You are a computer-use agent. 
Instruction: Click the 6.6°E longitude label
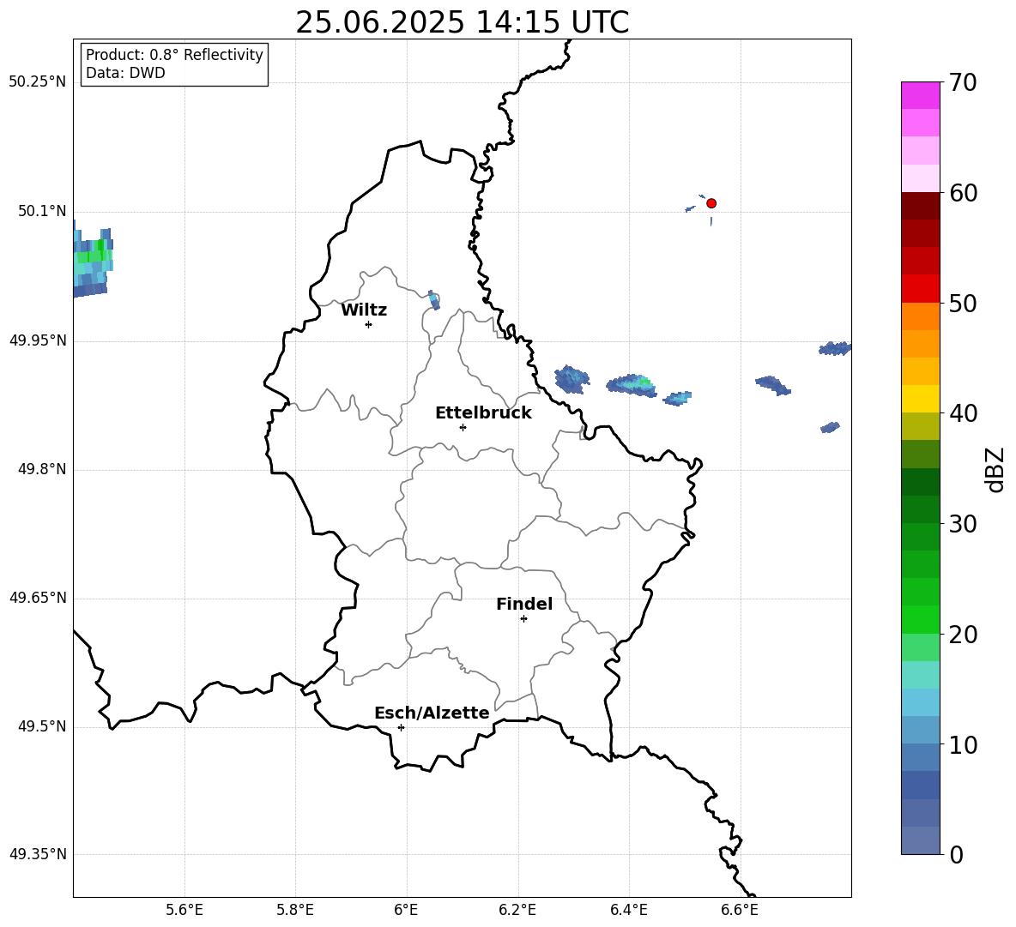coord(740,910)
